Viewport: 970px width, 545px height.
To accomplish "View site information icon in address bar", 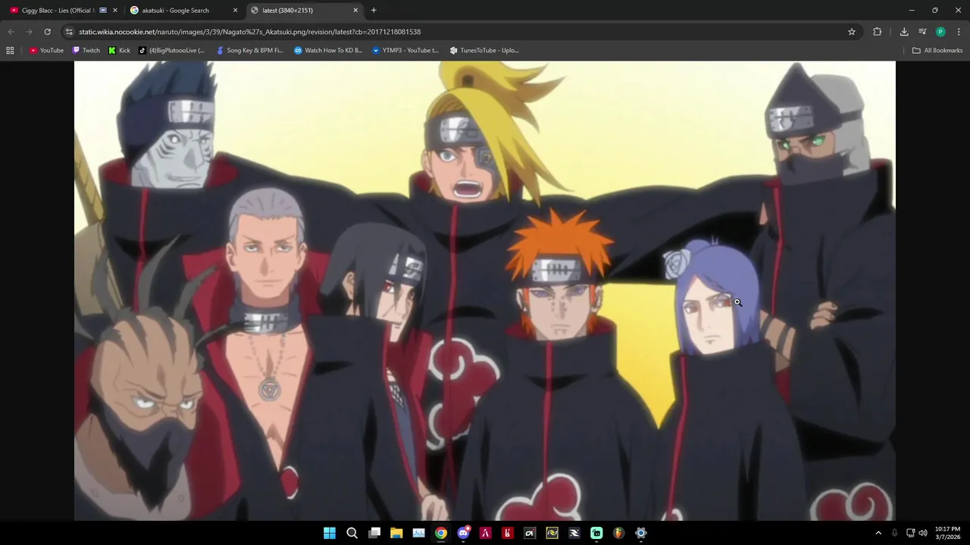I will tap(69, 32).
